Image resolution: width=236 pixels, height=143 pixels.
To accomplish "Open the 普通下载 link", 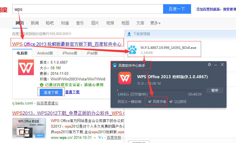I will 72,92.
